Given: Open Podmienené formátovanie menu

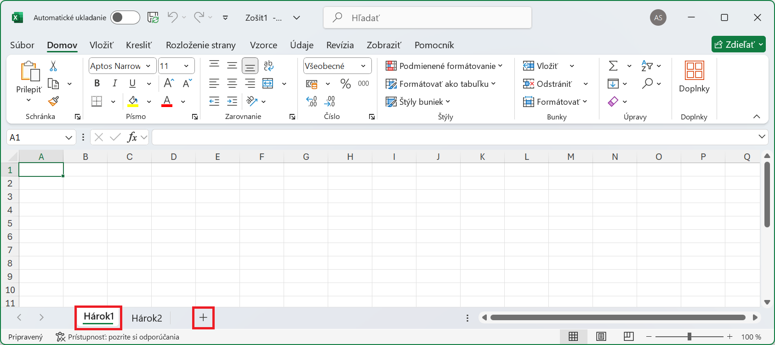Looking at the screenshot, I should point(444,66).
